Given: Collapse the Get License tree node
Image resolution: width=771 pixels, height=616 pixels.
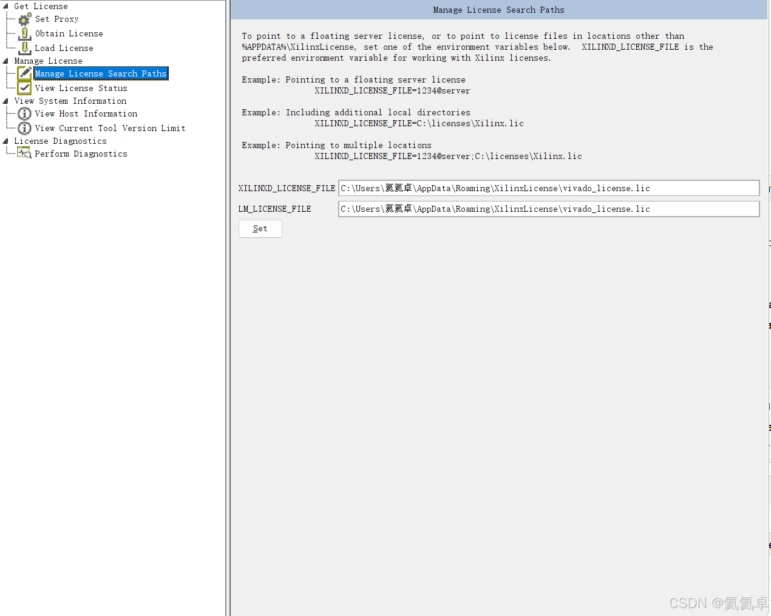Looking at the screenshot, I should (5, 7).
